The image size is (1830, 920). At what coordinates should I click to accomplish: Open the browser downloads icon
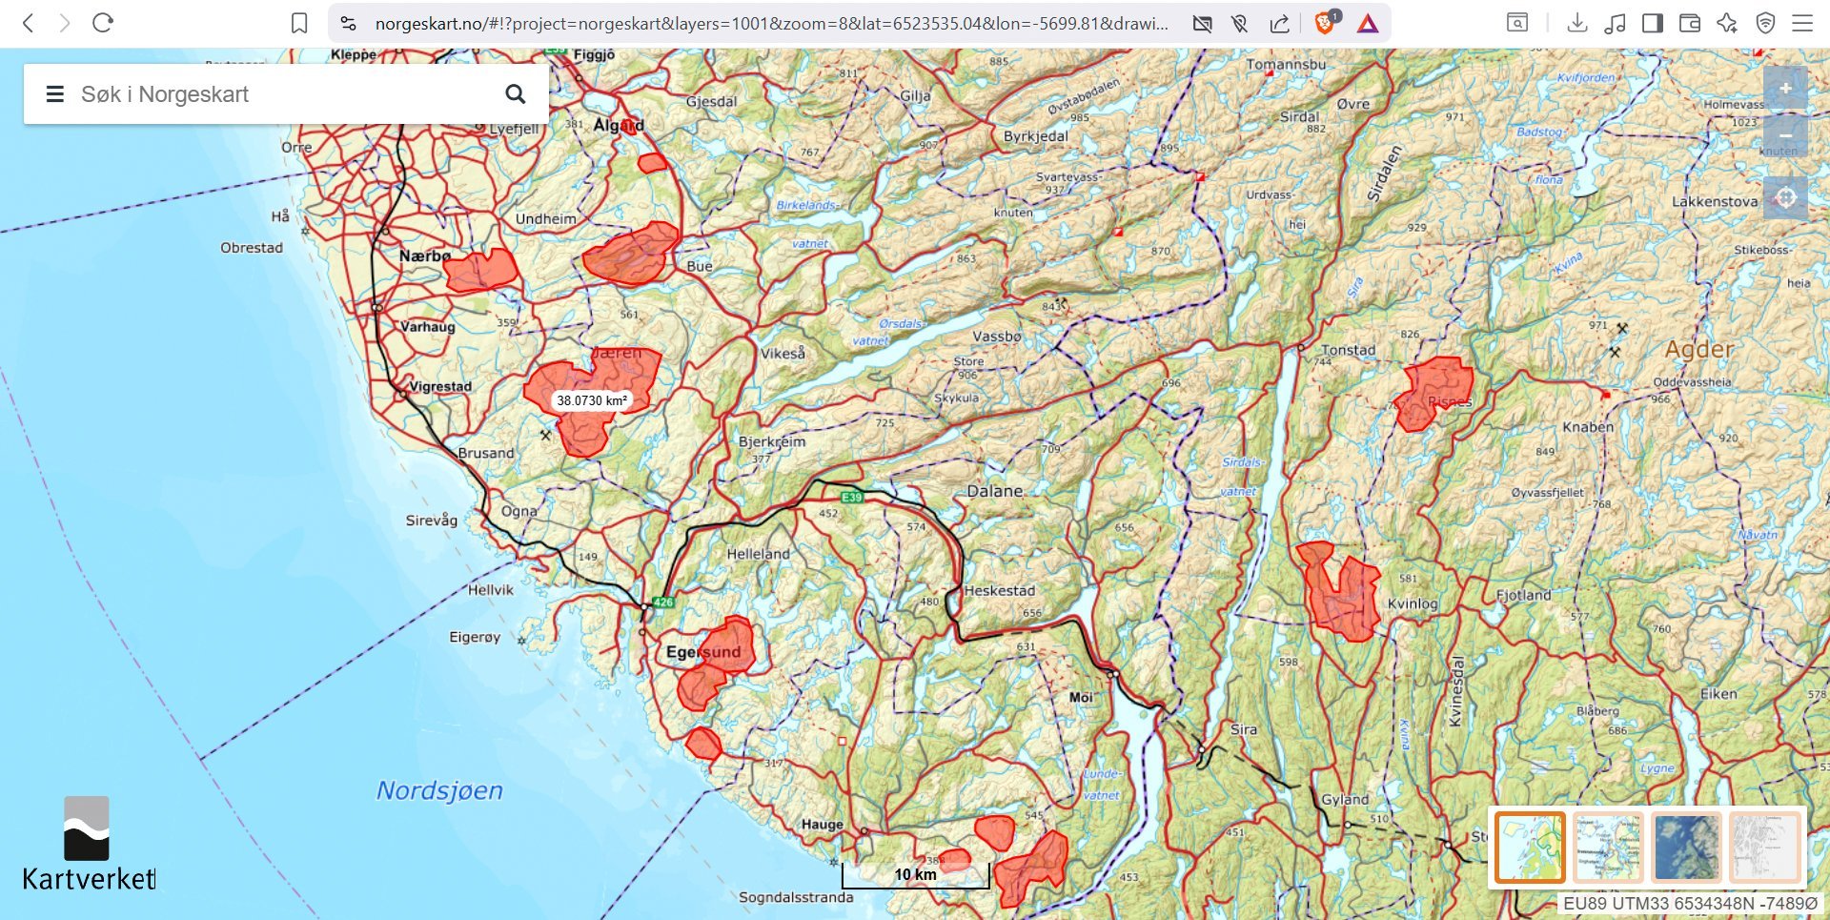click(1577, 23)
